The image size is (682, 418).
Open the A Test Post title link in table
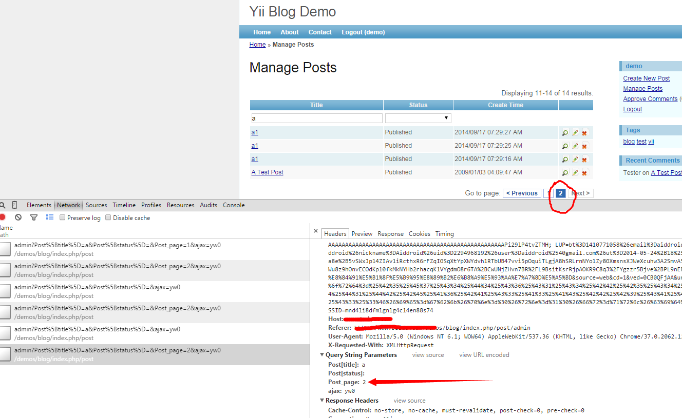(268, 172)
